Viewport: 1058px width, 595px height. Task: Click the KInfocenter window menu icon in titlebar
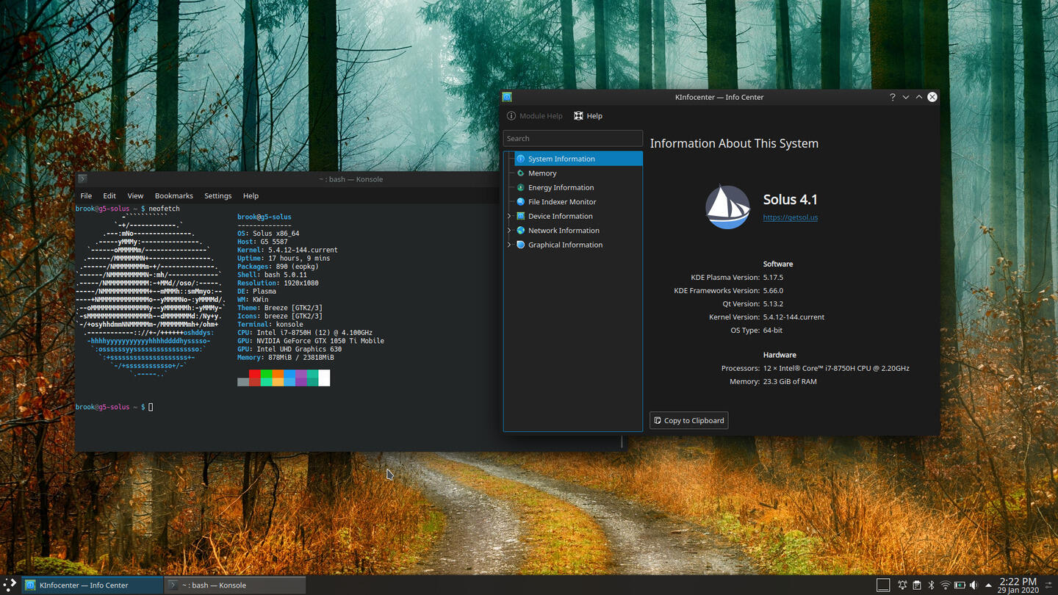(507, 97)
